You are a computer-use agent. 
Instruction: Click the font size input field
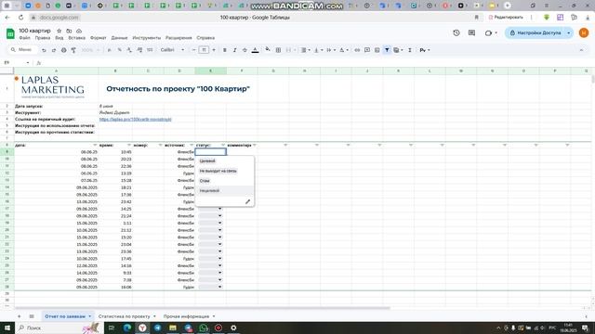pos(204,50)
